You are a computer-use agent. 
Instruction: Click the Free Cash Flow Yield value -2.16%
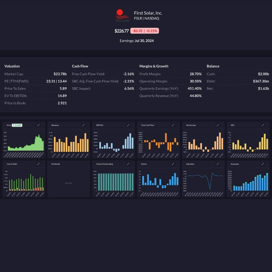[x=128, y=74]
